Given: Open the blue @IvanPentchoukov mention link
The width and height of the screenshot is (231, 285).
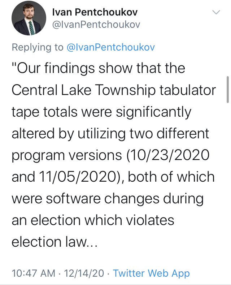Looking at the screenshot, I should [111, 47].
